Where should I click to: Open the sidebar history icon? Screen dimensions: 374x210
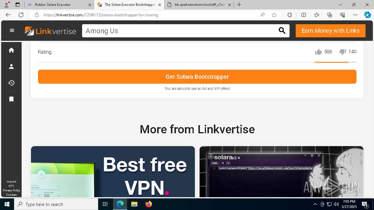click(x=11, y=83)
